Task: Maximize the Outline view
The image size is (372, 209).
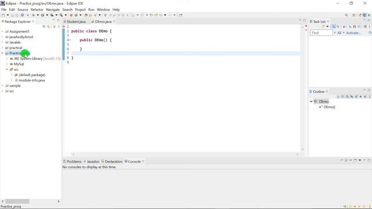Action: coord(369,91)
